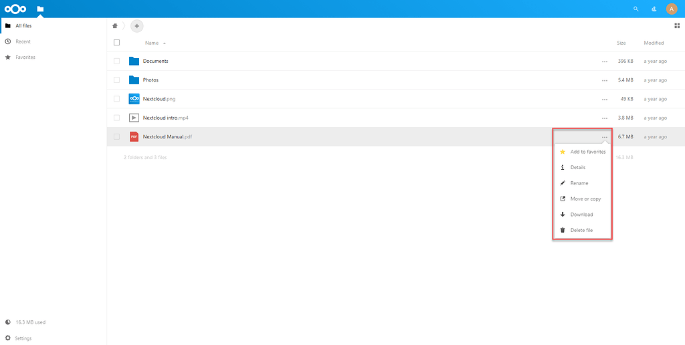Open actions menu for Photos row
685x345 pixels.
pos(605,80)
